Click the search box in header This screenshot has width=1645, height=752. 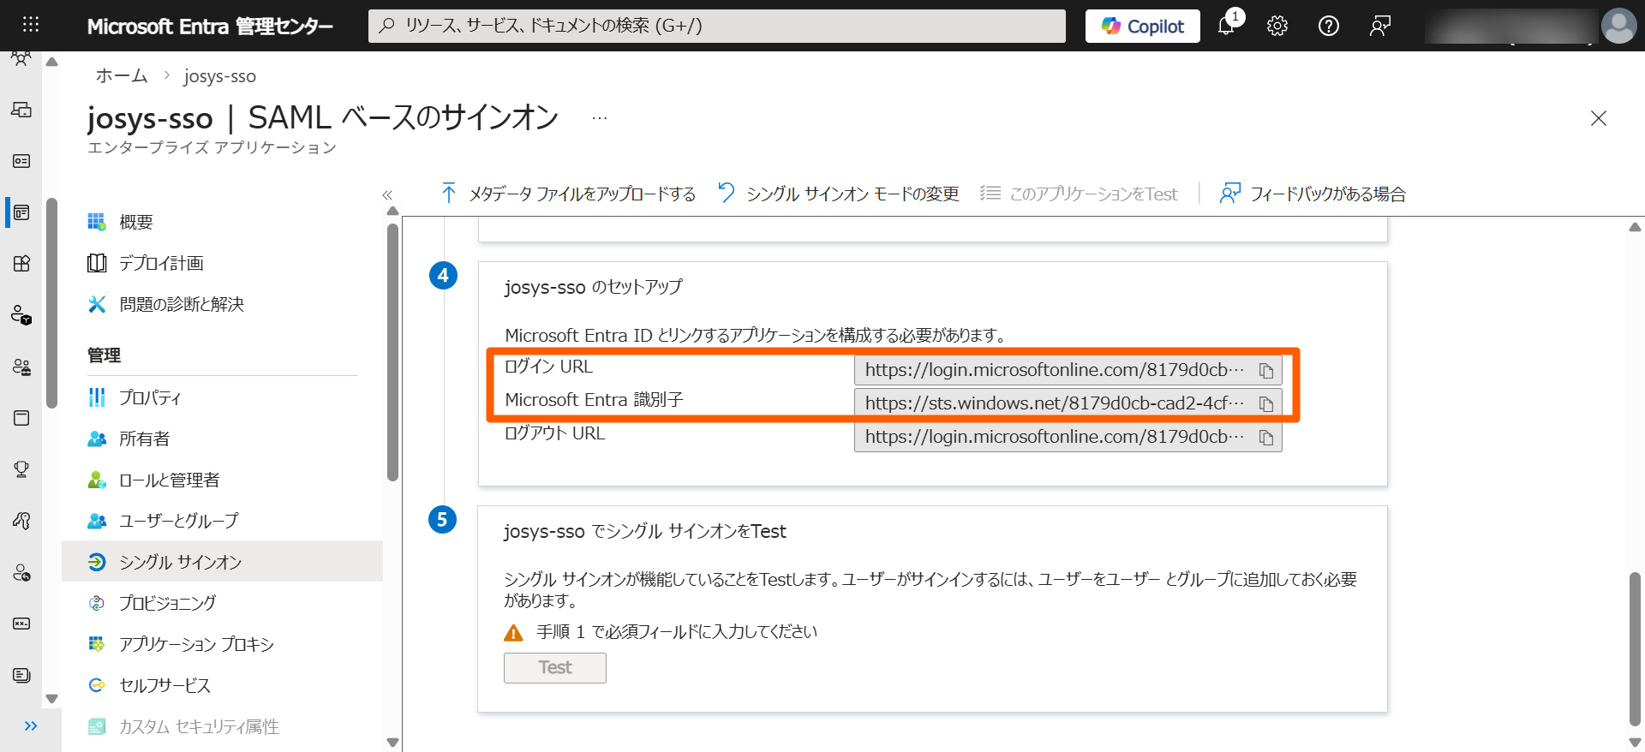click(717, 26)
